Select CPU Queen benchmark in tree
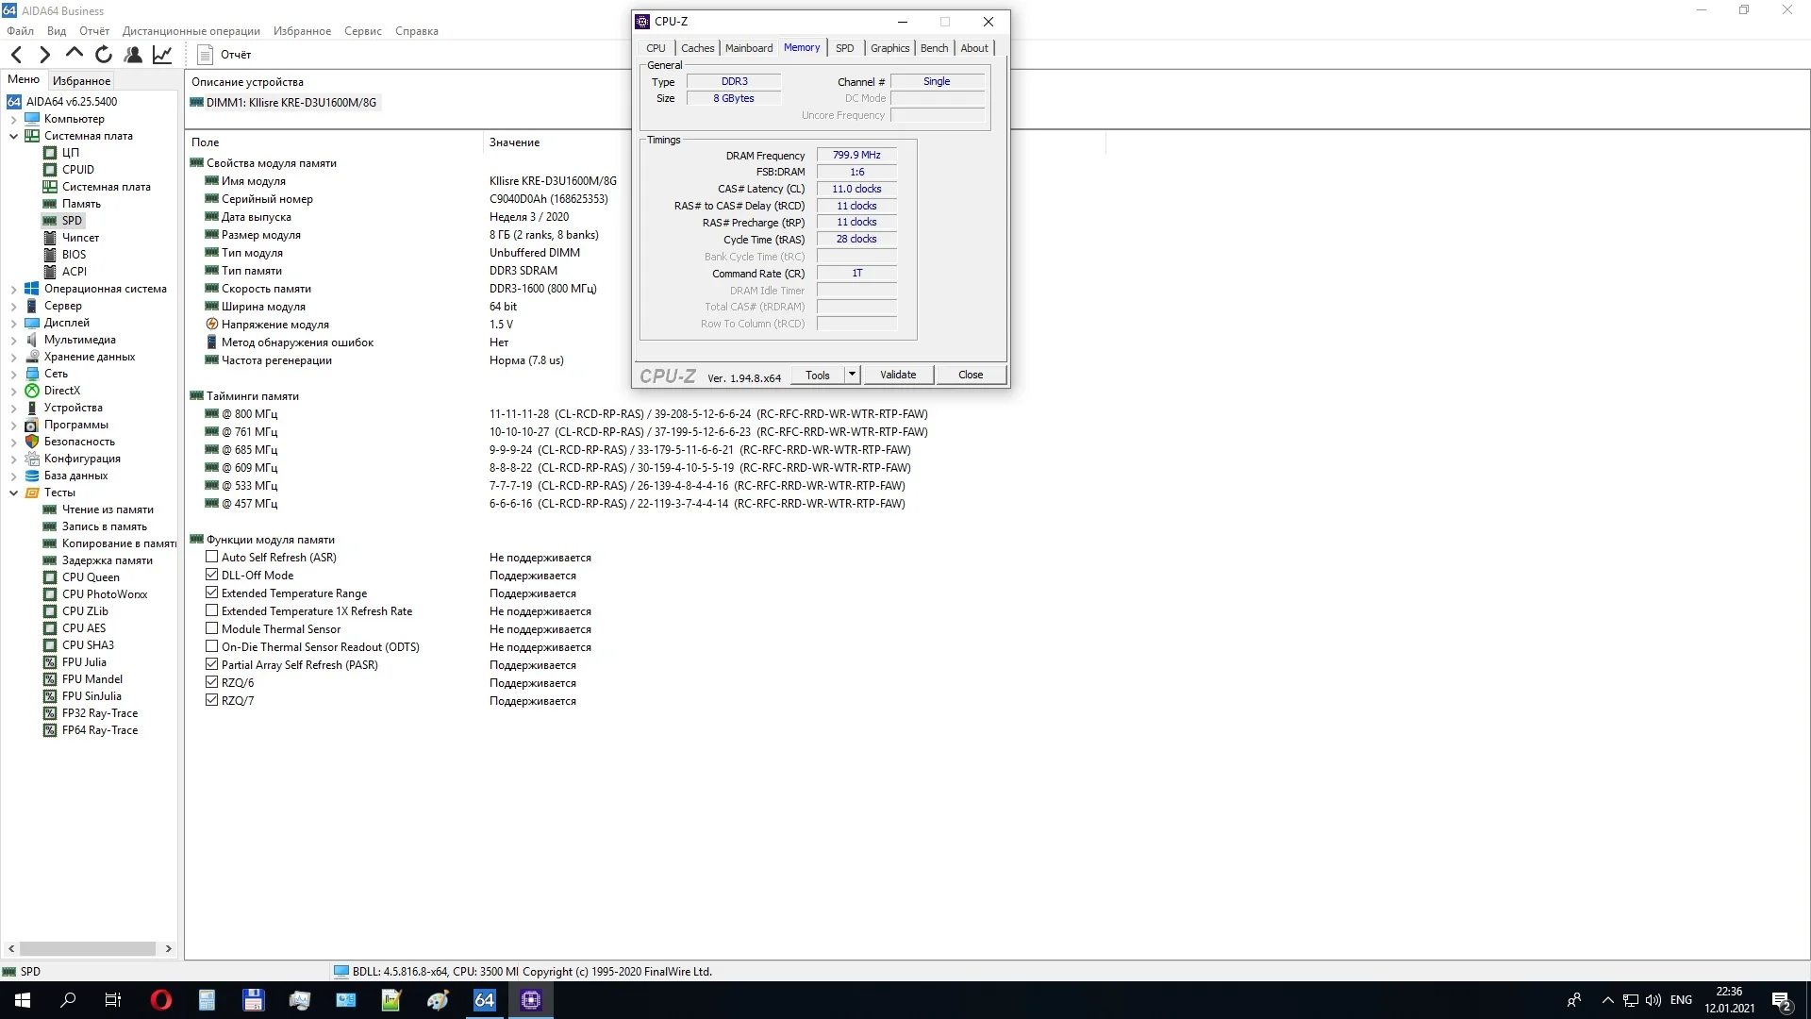The height and width of the screenshot is (1019, 1811). (x=91, y=577)
